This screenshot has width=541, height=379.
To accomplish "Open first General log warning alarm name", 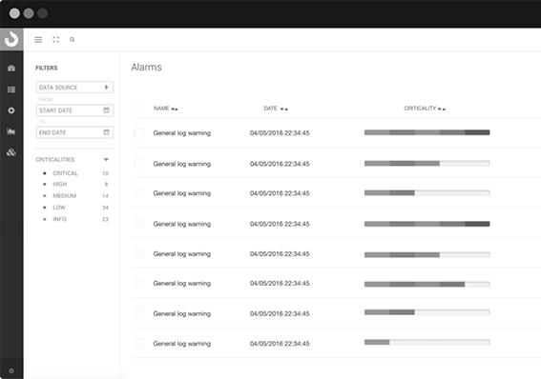I will [182, 133].
